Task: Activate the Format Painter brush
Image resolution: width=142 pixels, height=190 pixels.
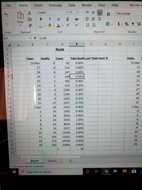Action: coord(30,25)
